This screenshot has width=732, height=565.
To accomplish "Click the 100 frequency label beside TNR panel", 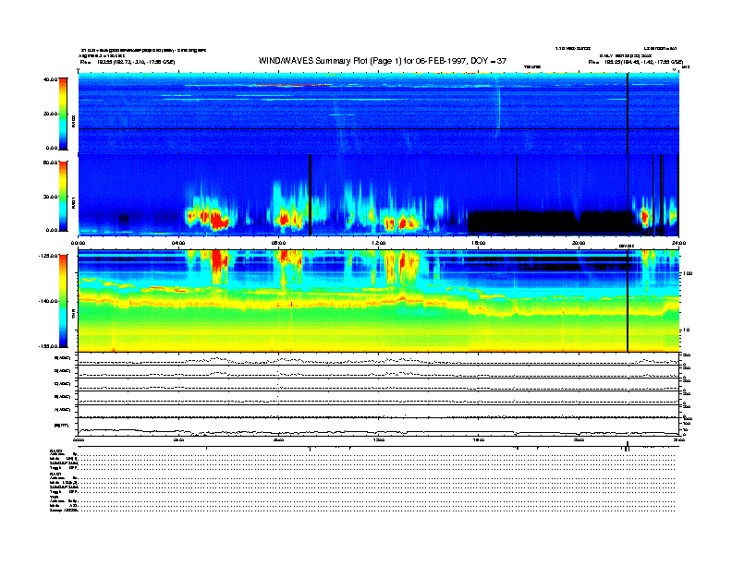I will pyautogui.click(x=688, y=273).
